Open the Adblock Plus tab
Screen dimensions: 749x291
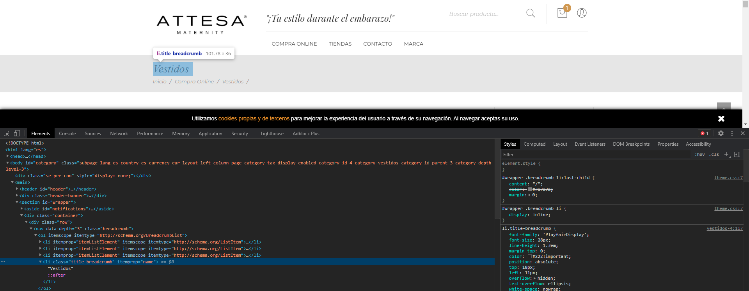306,133
